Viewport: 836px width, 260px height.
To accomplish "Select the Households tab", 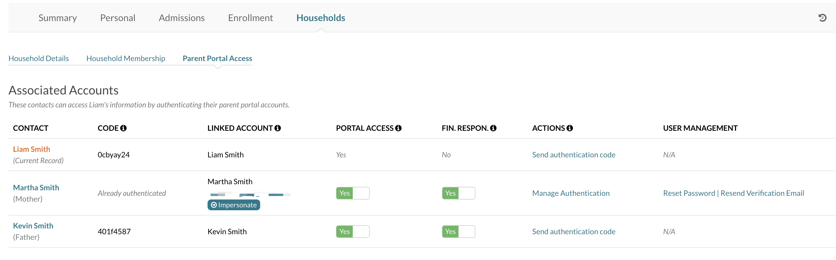I will (x=321, y=18).
